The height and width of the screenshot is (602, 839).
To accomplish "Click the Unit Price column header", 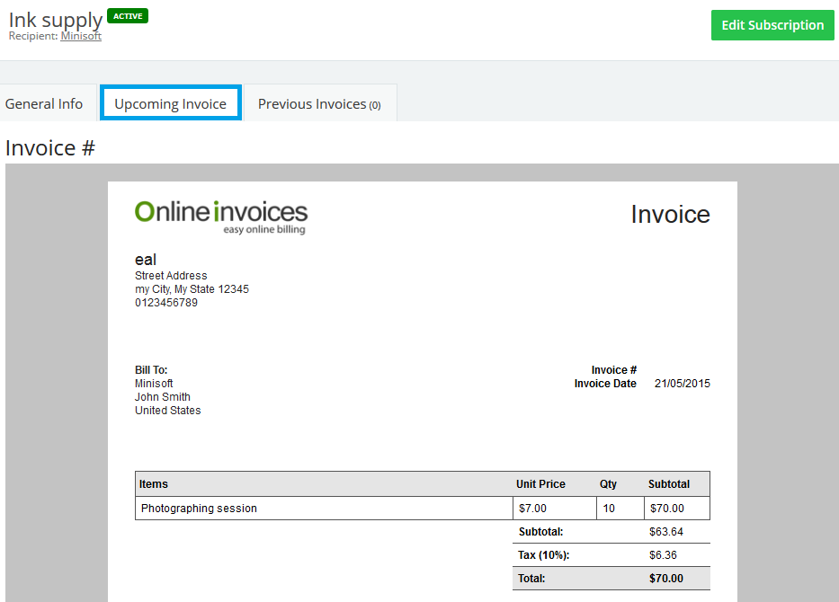I will tap(540, 484).
